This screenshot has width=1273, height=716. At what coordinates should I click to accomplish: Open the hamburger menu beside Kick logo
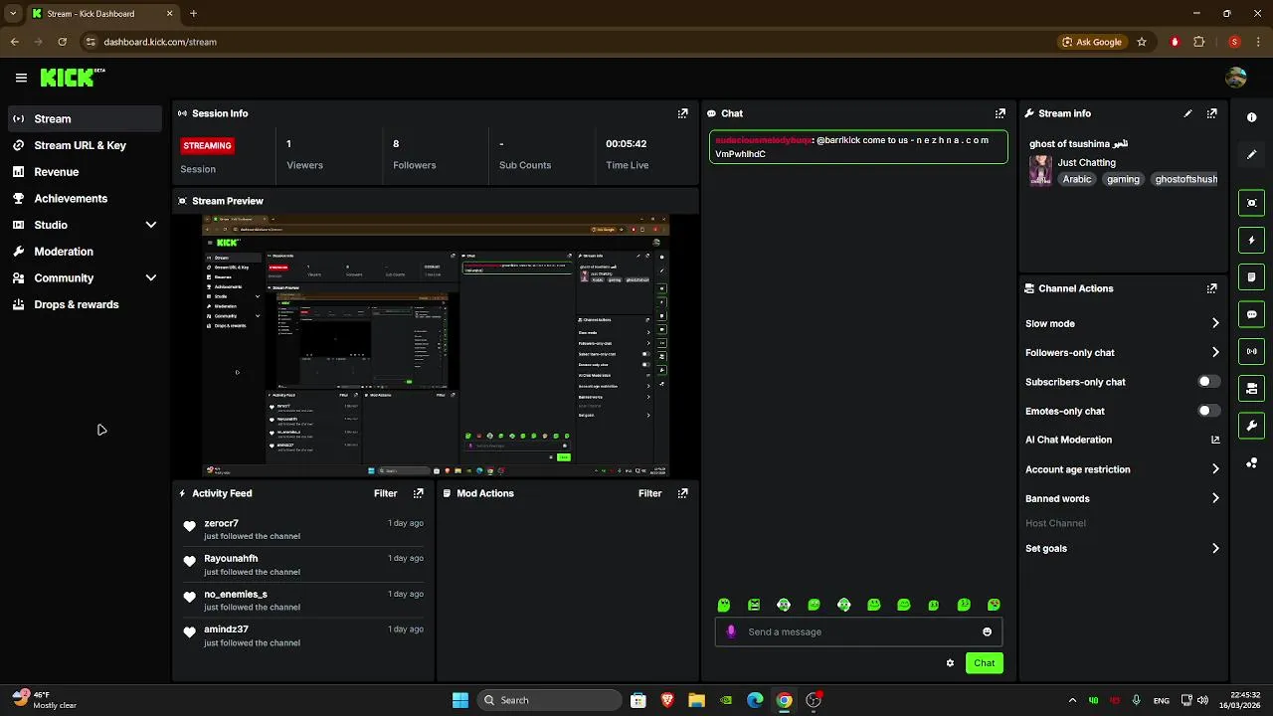(x=21, y=78)
